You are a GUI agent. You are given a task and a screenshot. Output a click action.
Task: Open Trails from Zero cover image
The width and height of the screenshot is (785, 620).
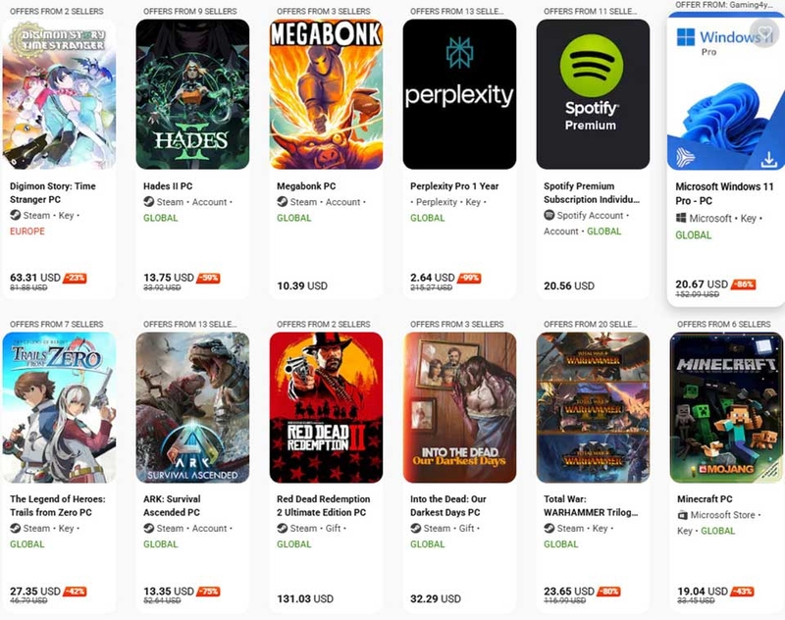(59, 407)
